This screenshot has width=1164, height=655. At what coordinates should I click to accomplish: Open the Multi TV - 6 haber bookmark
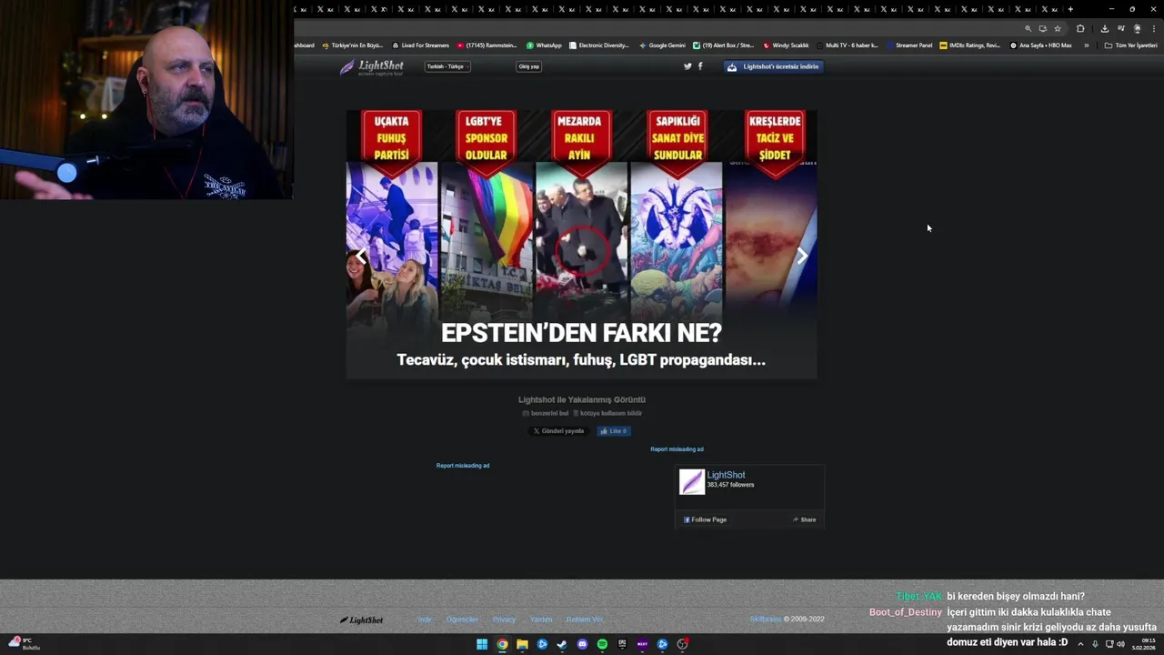(848, 45)
